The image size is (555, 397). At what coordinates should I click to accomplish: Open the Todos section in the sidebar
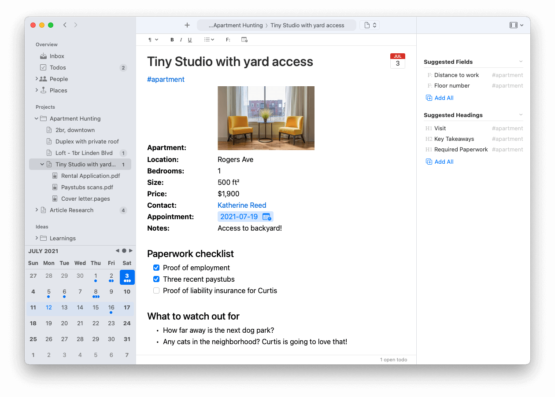(x=58, y=67)
